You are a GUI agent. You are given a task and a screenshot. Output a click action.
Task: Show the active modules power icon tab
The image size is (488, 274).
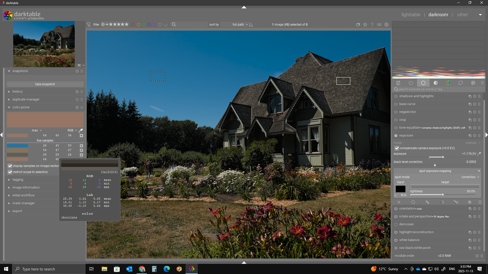(x=411, y=83)
